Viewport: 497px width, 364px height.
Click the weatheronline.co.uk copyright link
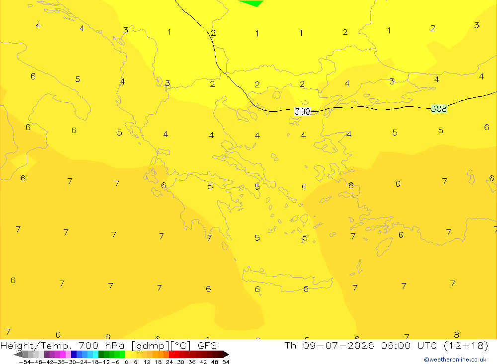(455, 360)
